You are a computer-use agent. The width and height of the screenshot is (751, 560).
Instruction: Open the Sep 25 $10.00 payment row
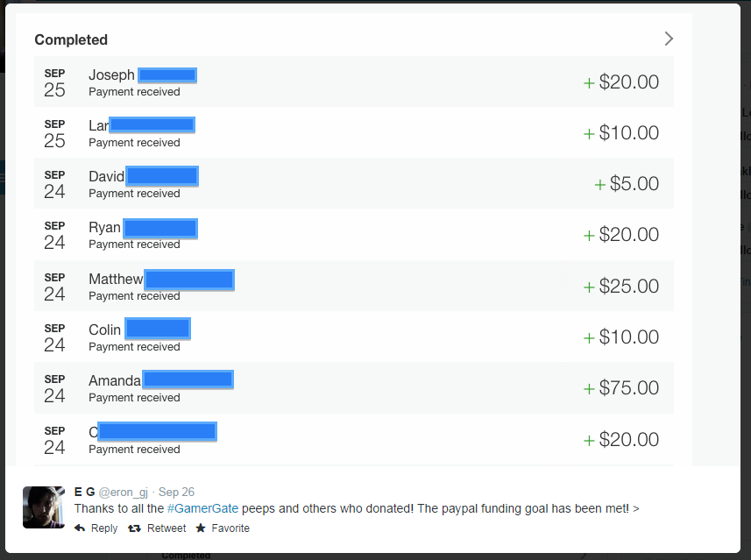click(354, 133)
